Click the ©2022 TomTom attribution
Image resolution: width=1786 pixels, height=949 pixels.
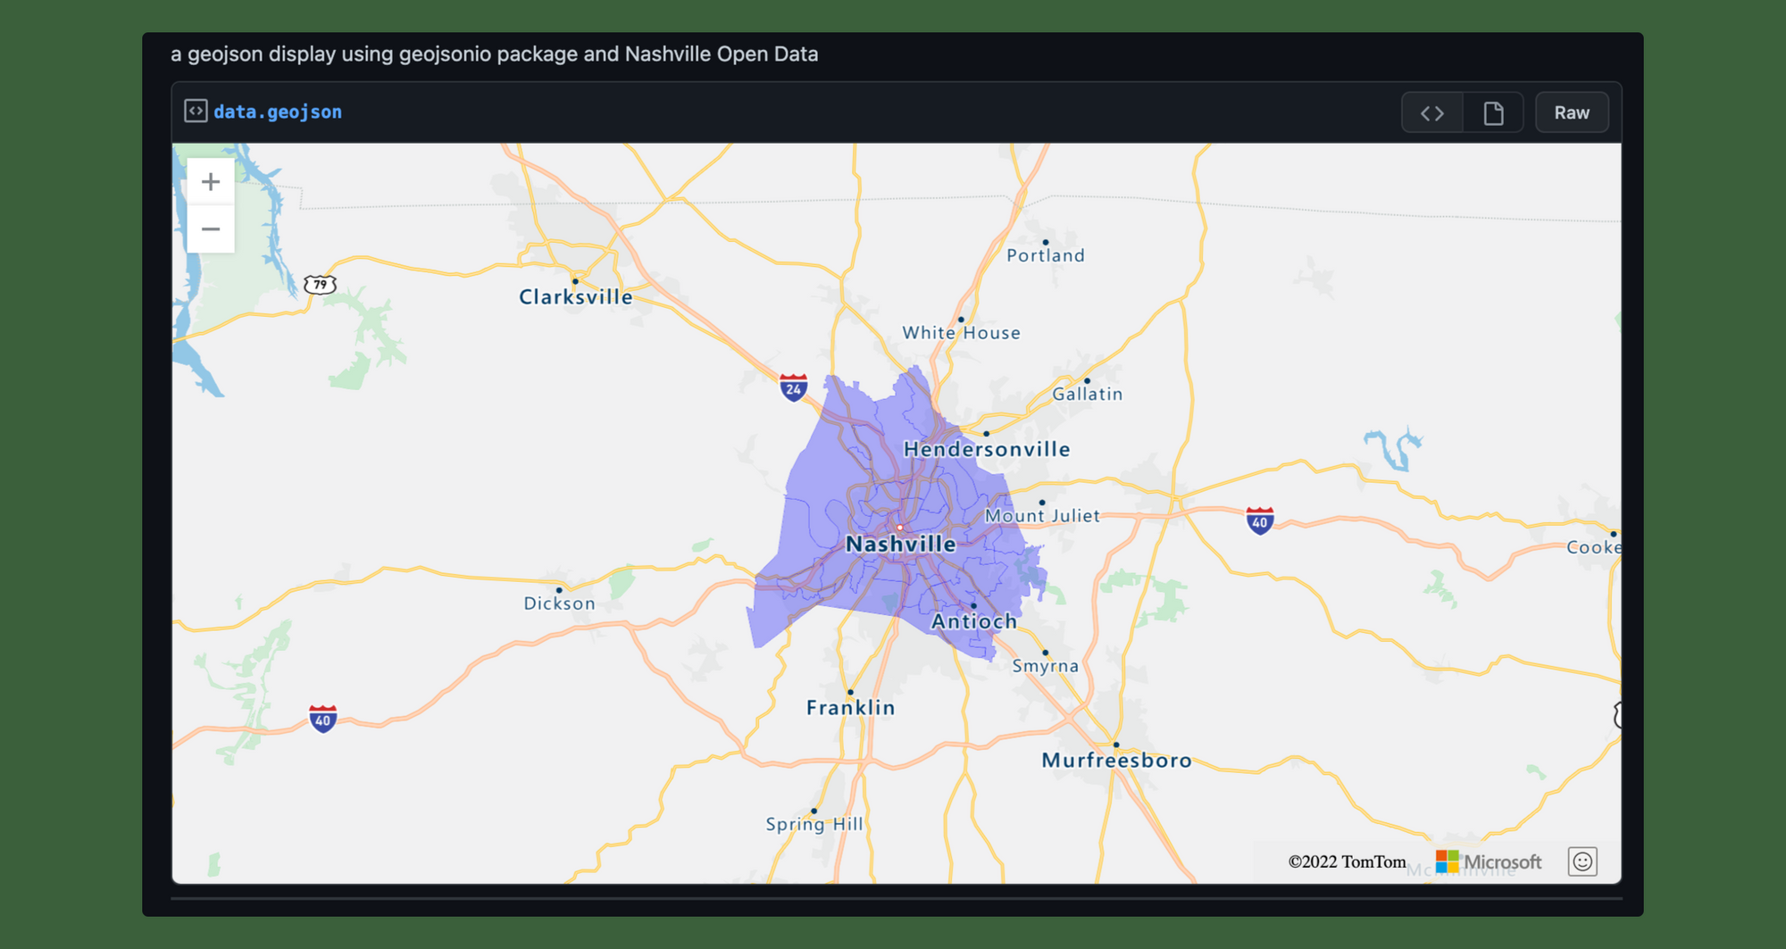pyautogui.click(x=1347, y=862)
